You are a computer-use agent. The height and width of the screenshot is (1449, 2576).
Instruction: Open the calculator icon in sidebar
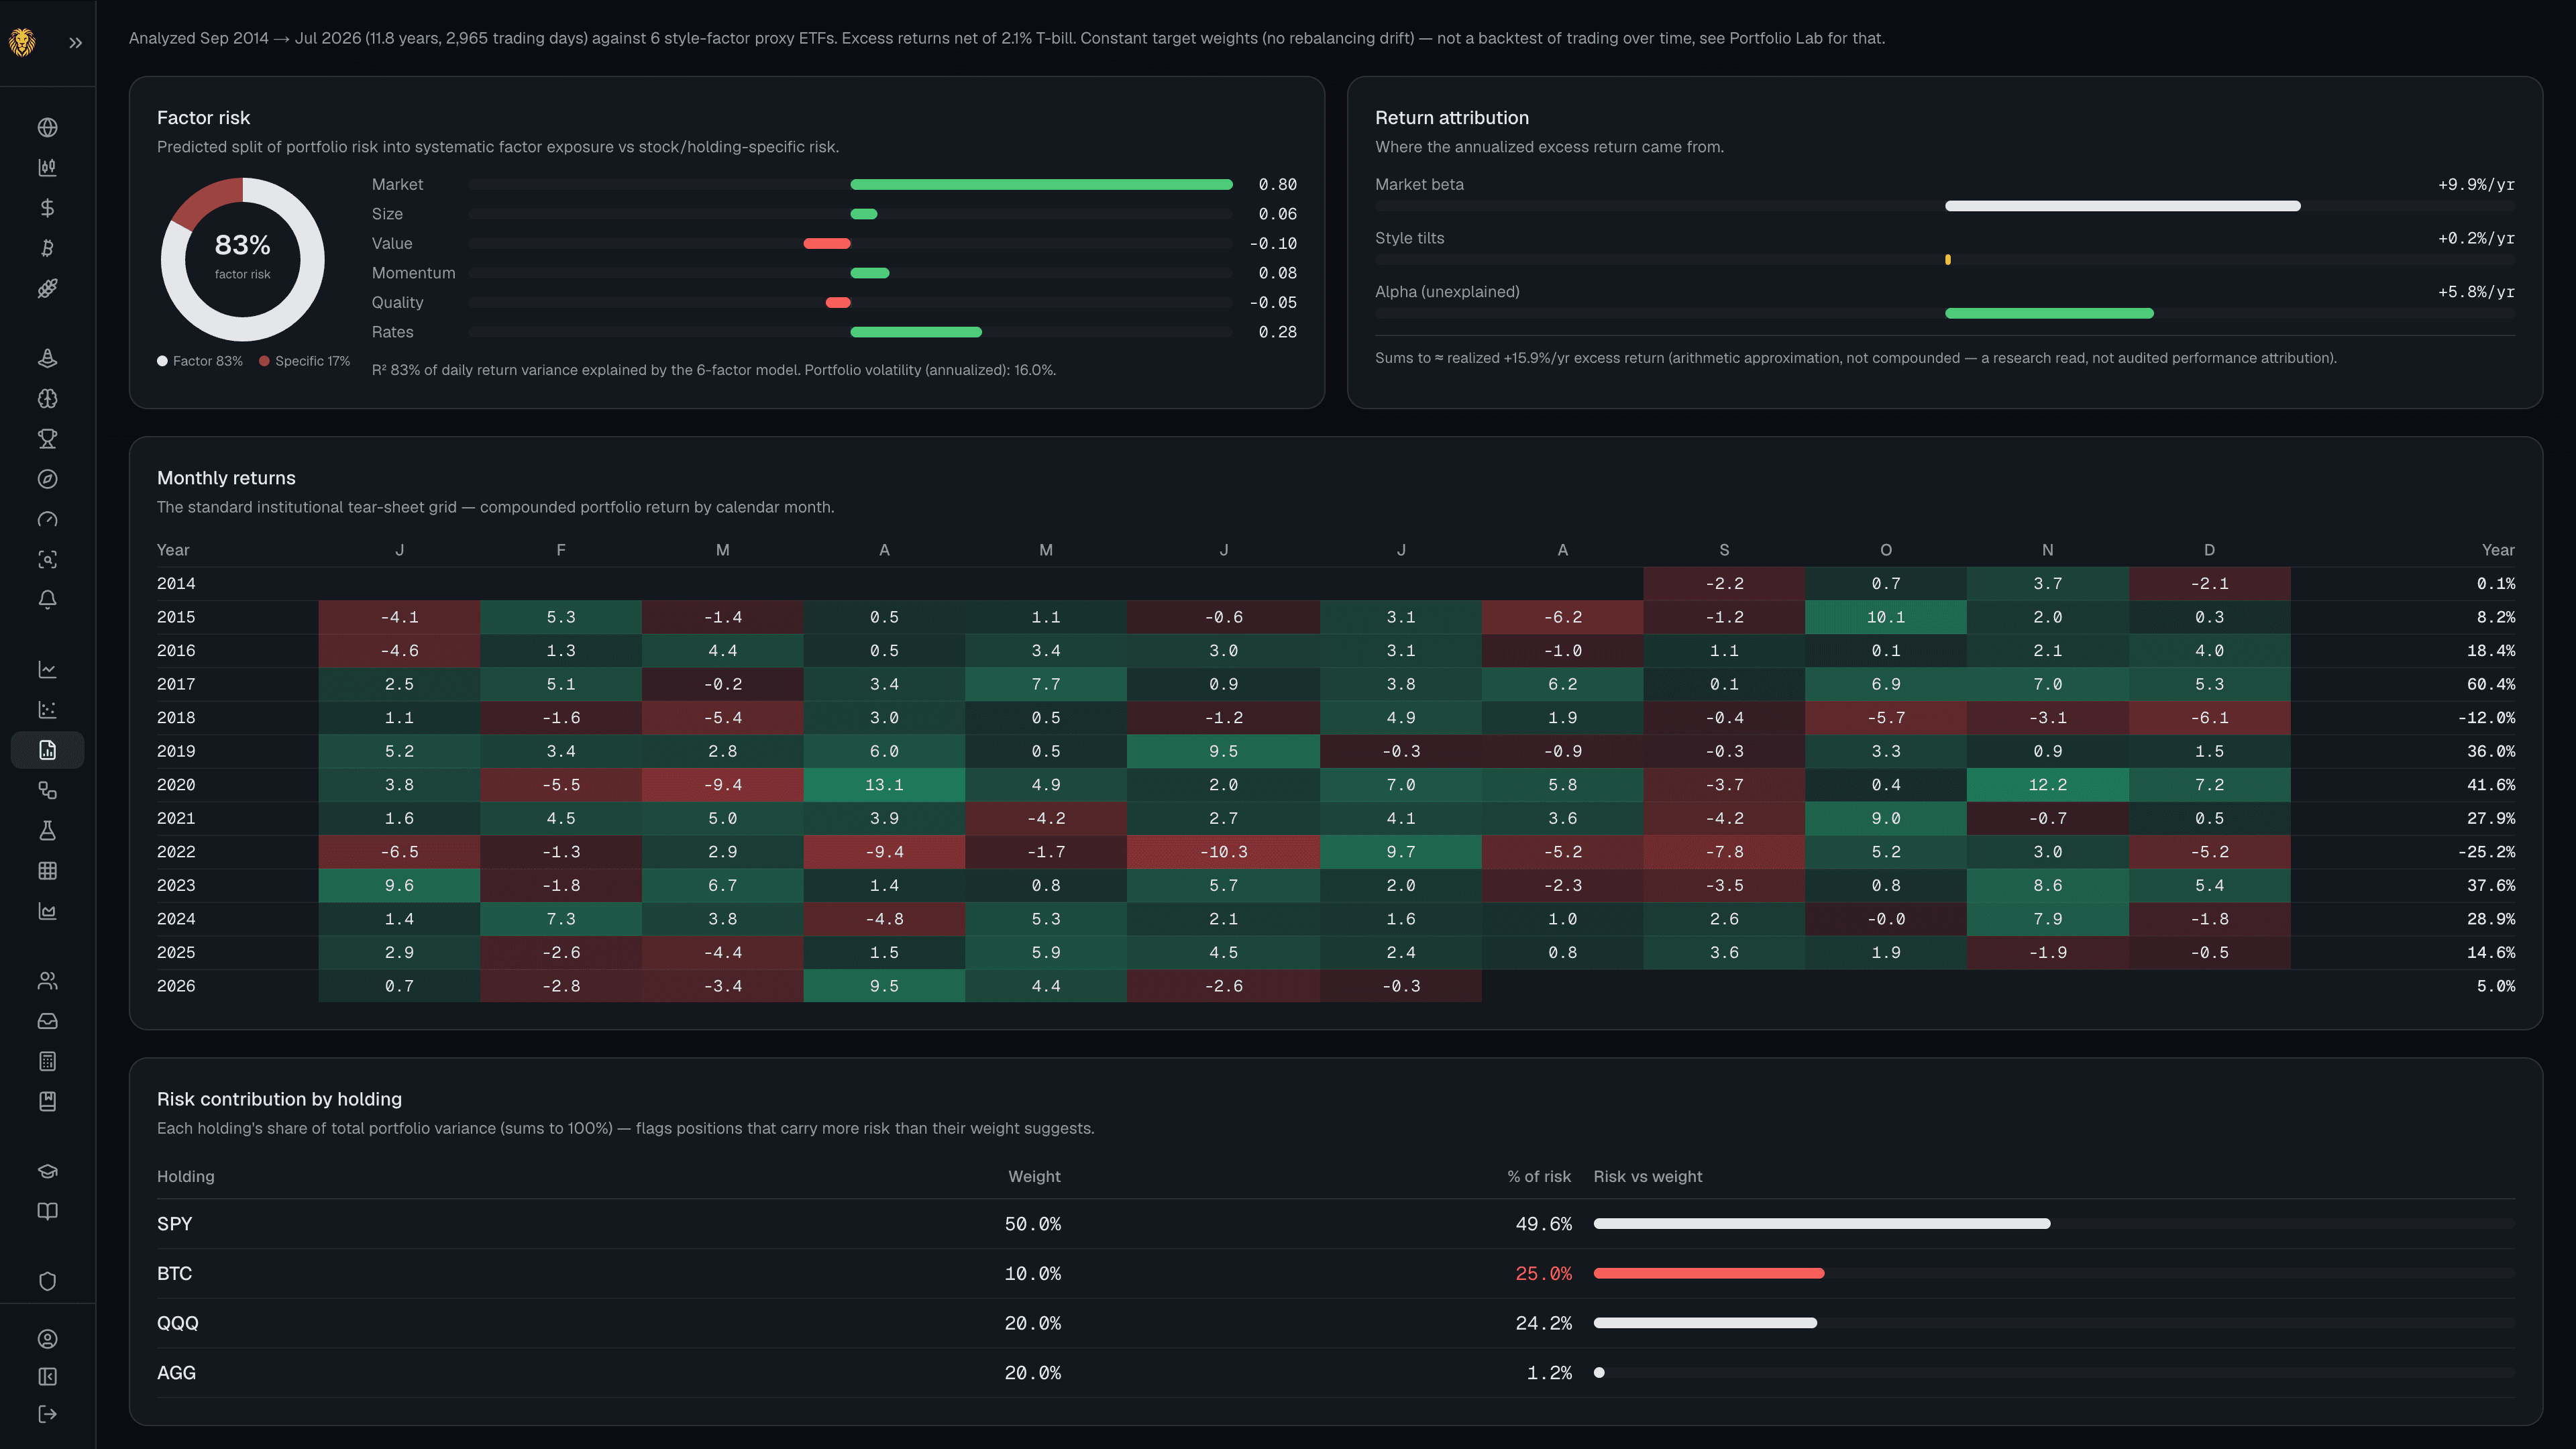point(47,1061)
